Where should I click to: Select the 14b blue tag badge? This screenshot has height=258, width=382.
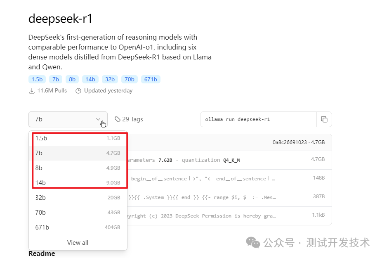(90, 79)
